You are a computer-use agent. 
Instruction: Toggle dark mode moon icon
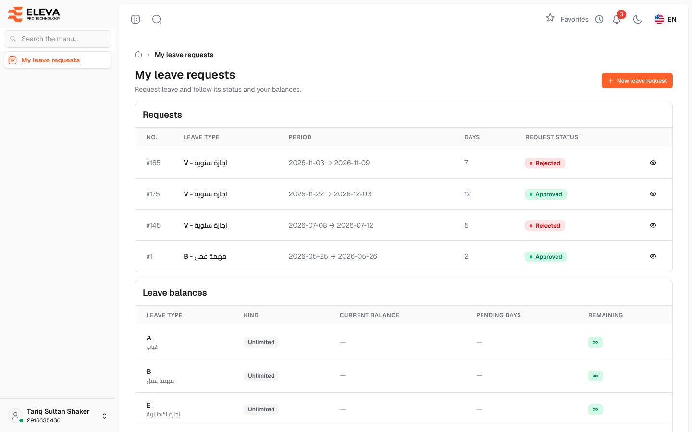(x=638, y=19)
